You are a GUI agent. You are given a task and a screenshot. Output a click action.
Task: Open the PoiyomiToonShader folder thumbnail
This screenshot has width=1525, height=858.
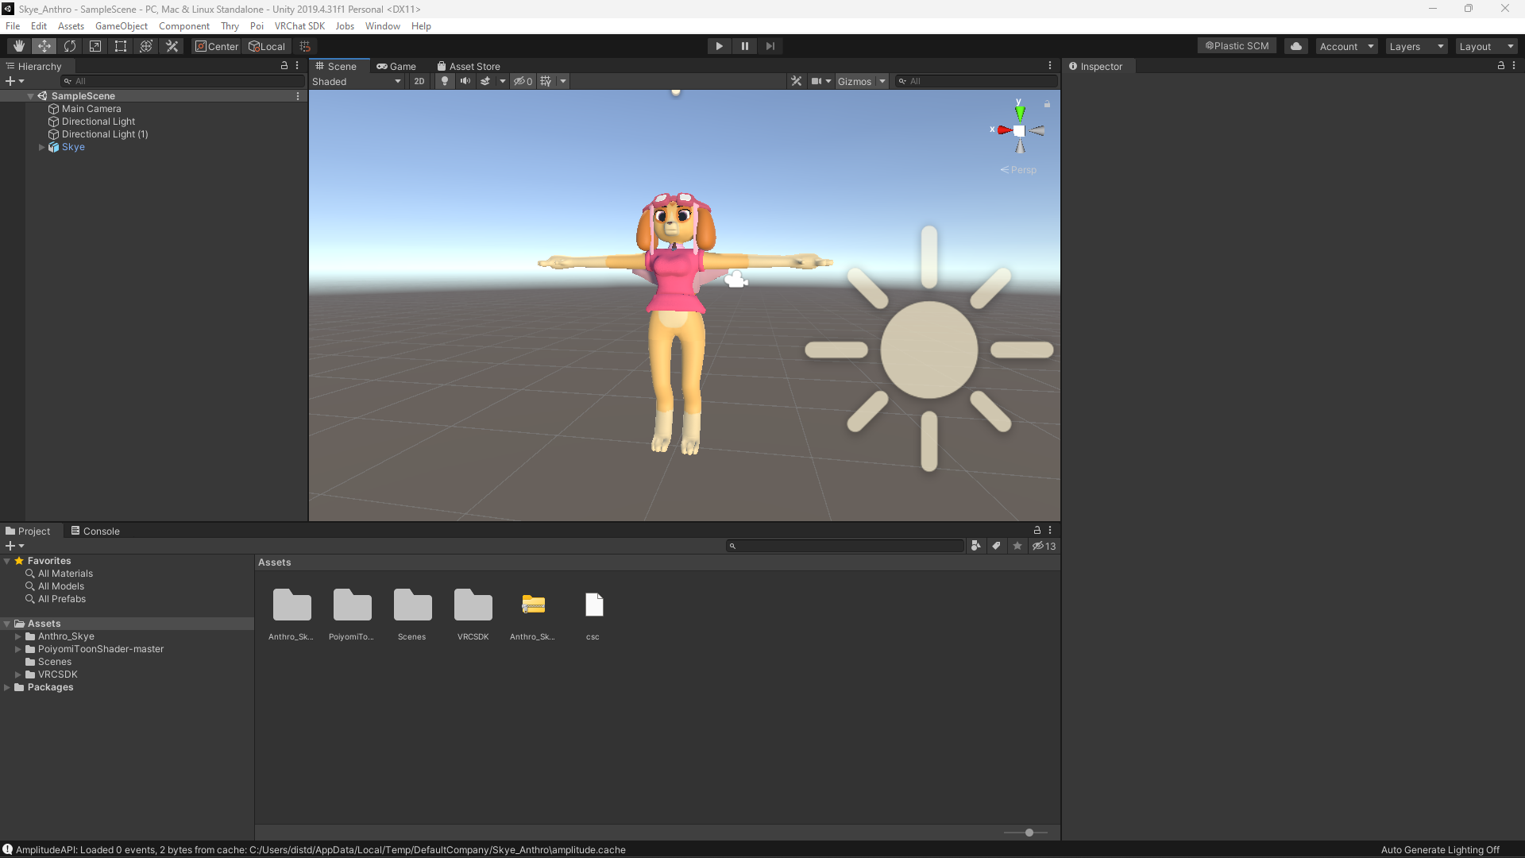(352, 606)
